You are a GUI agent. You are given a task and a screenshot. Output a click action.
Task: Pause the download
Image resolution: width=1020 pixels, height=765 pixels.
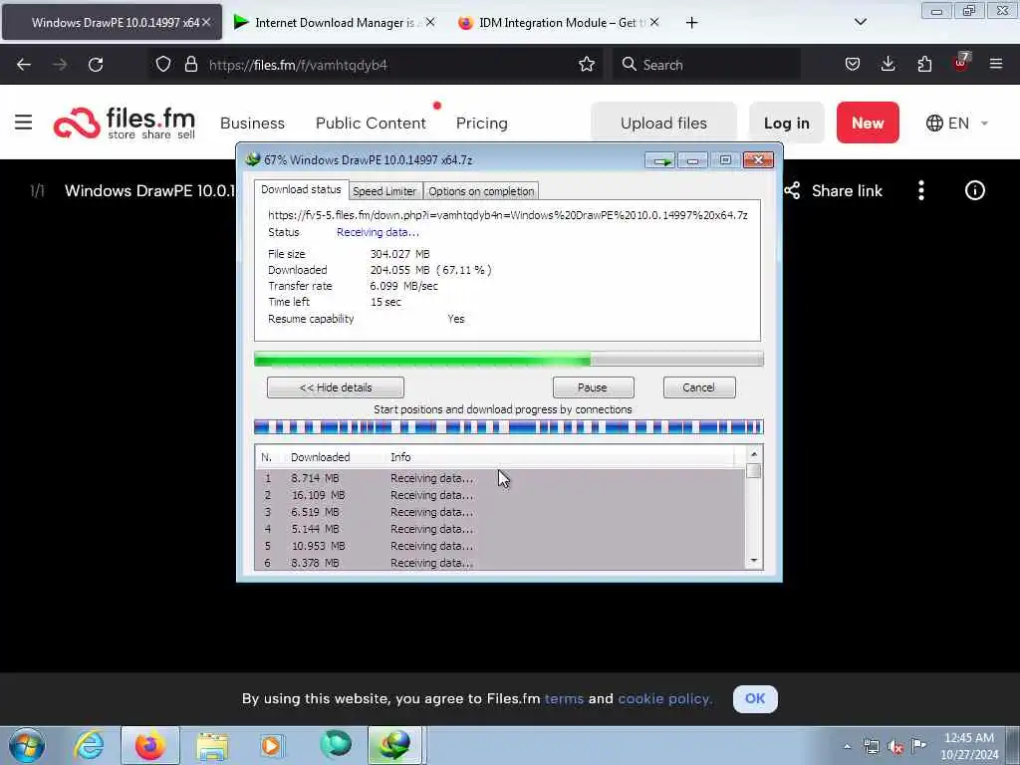(x=593, y=387)
